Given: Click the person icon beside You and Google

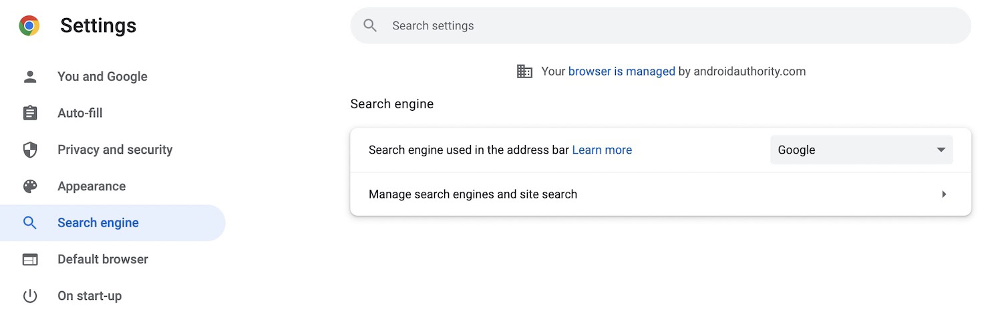Looking at the screenshot, I should click(x=30, y=77).
